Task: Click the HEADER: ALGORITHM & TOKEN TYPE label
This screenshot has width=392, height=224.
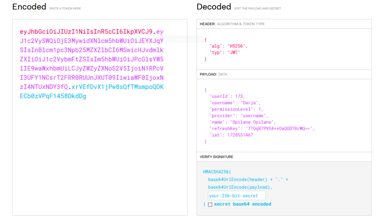Action: [x=232, y=24]
